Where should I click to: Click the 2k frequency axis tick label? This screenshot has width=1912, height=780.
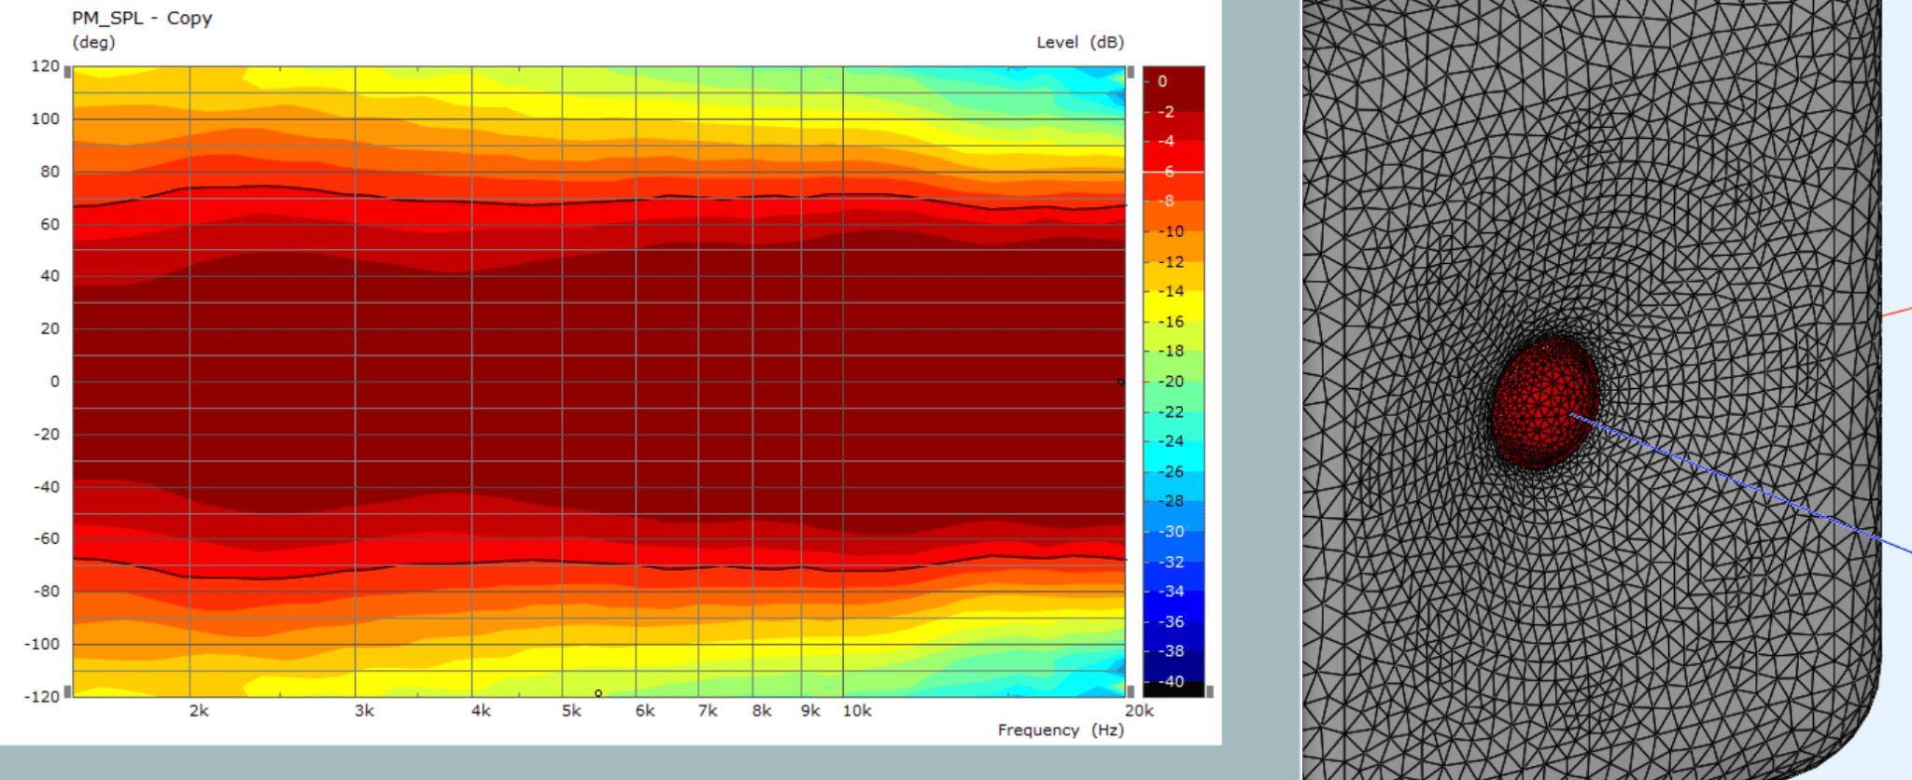coord(199,711)
